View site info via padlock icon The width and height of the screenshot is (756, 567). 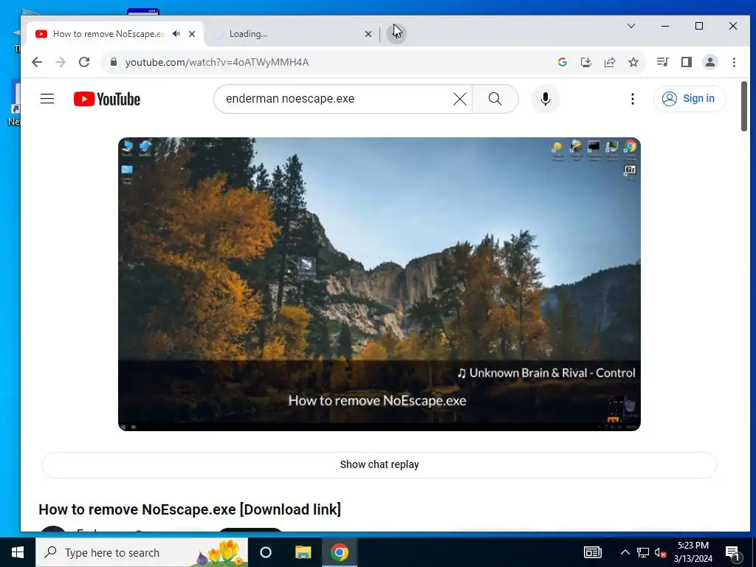(x=114, y=62)
